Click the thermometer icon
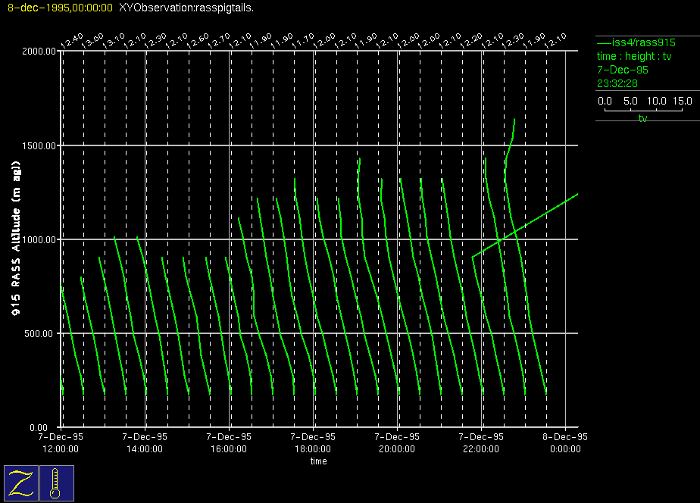The image size is (700, 503). pos(56,483)
